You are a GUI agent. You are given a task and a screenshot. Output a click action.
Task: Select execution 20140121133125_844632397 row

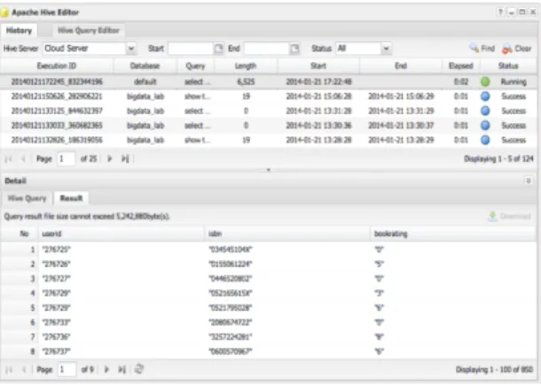point(269,111)
